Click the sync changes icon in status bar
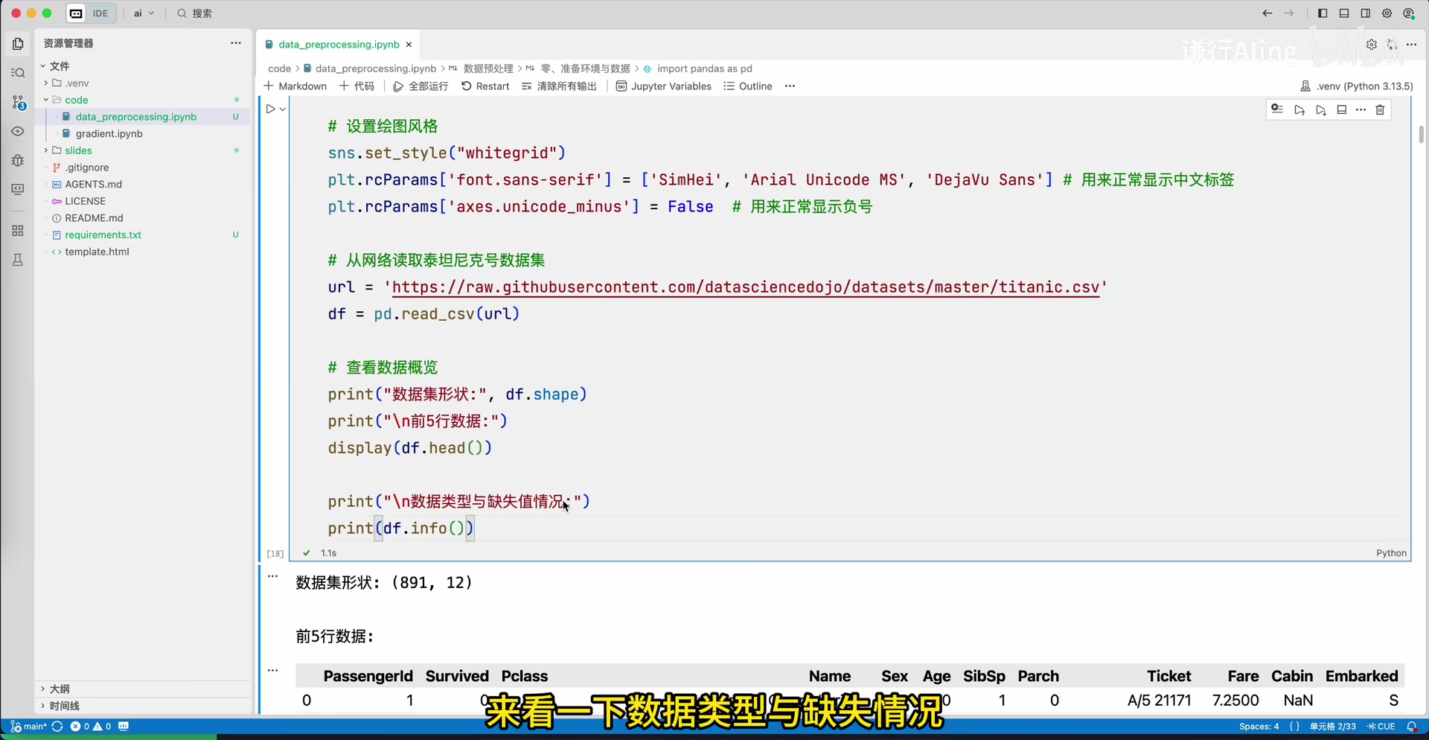The width and height of the screenshot is (1429, 740). point(57,727)
